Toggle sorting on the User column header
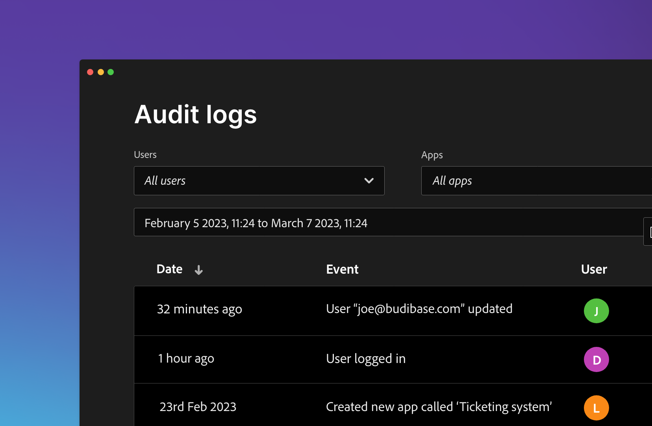 [x=594, y=269]
